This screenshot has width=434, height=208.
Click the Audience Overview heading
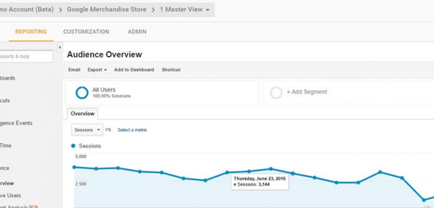(x=104, y=55)
